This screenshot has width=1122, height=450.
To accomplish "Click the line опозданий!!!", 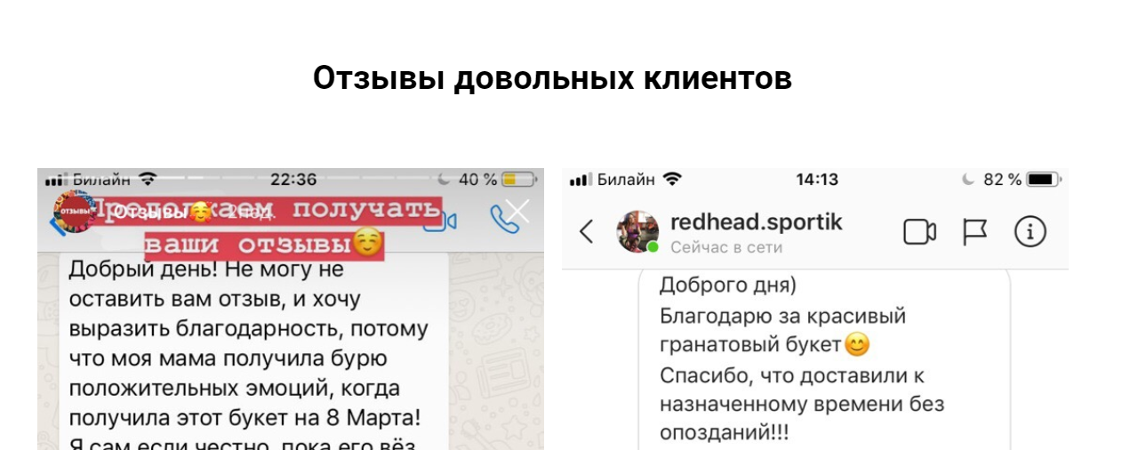I will click(x=725, y=433).
